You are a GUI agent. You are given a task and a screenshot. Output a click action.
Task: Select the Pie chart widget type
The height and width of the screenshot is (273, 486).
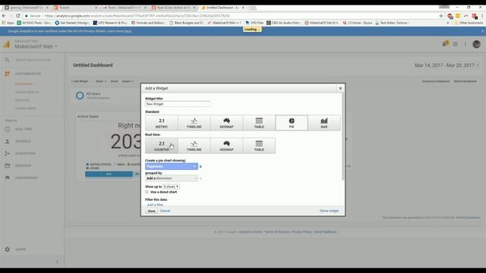coord(292,123)
